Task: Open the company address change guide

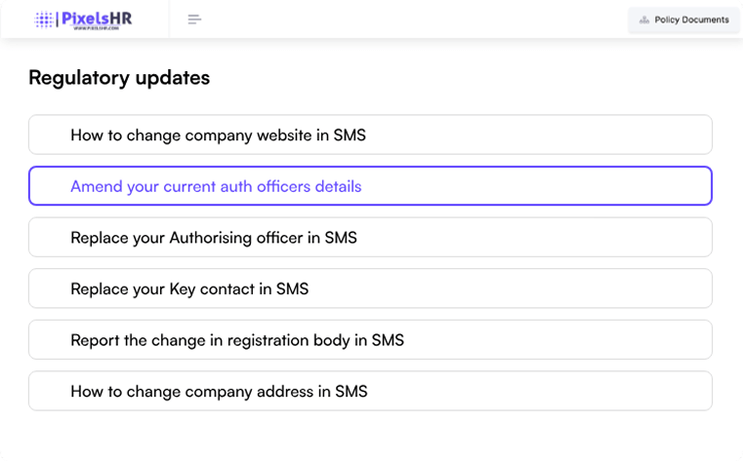Action: [219, 392]
